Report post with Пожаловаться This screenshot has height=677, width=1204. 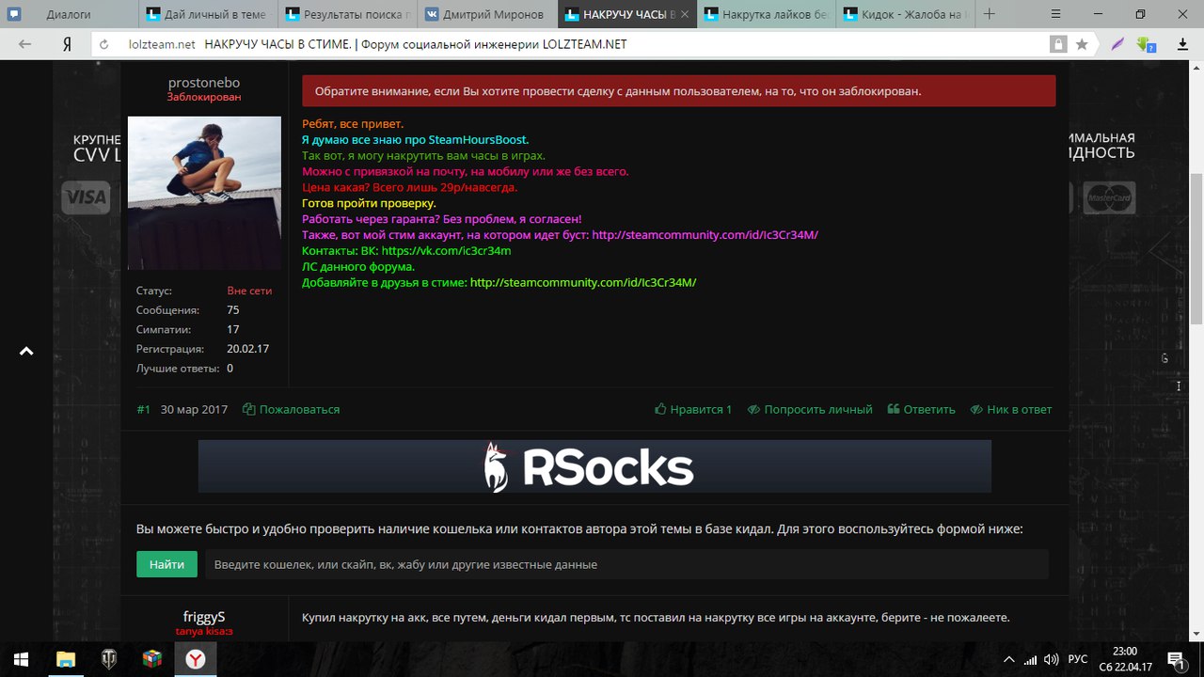292,409
